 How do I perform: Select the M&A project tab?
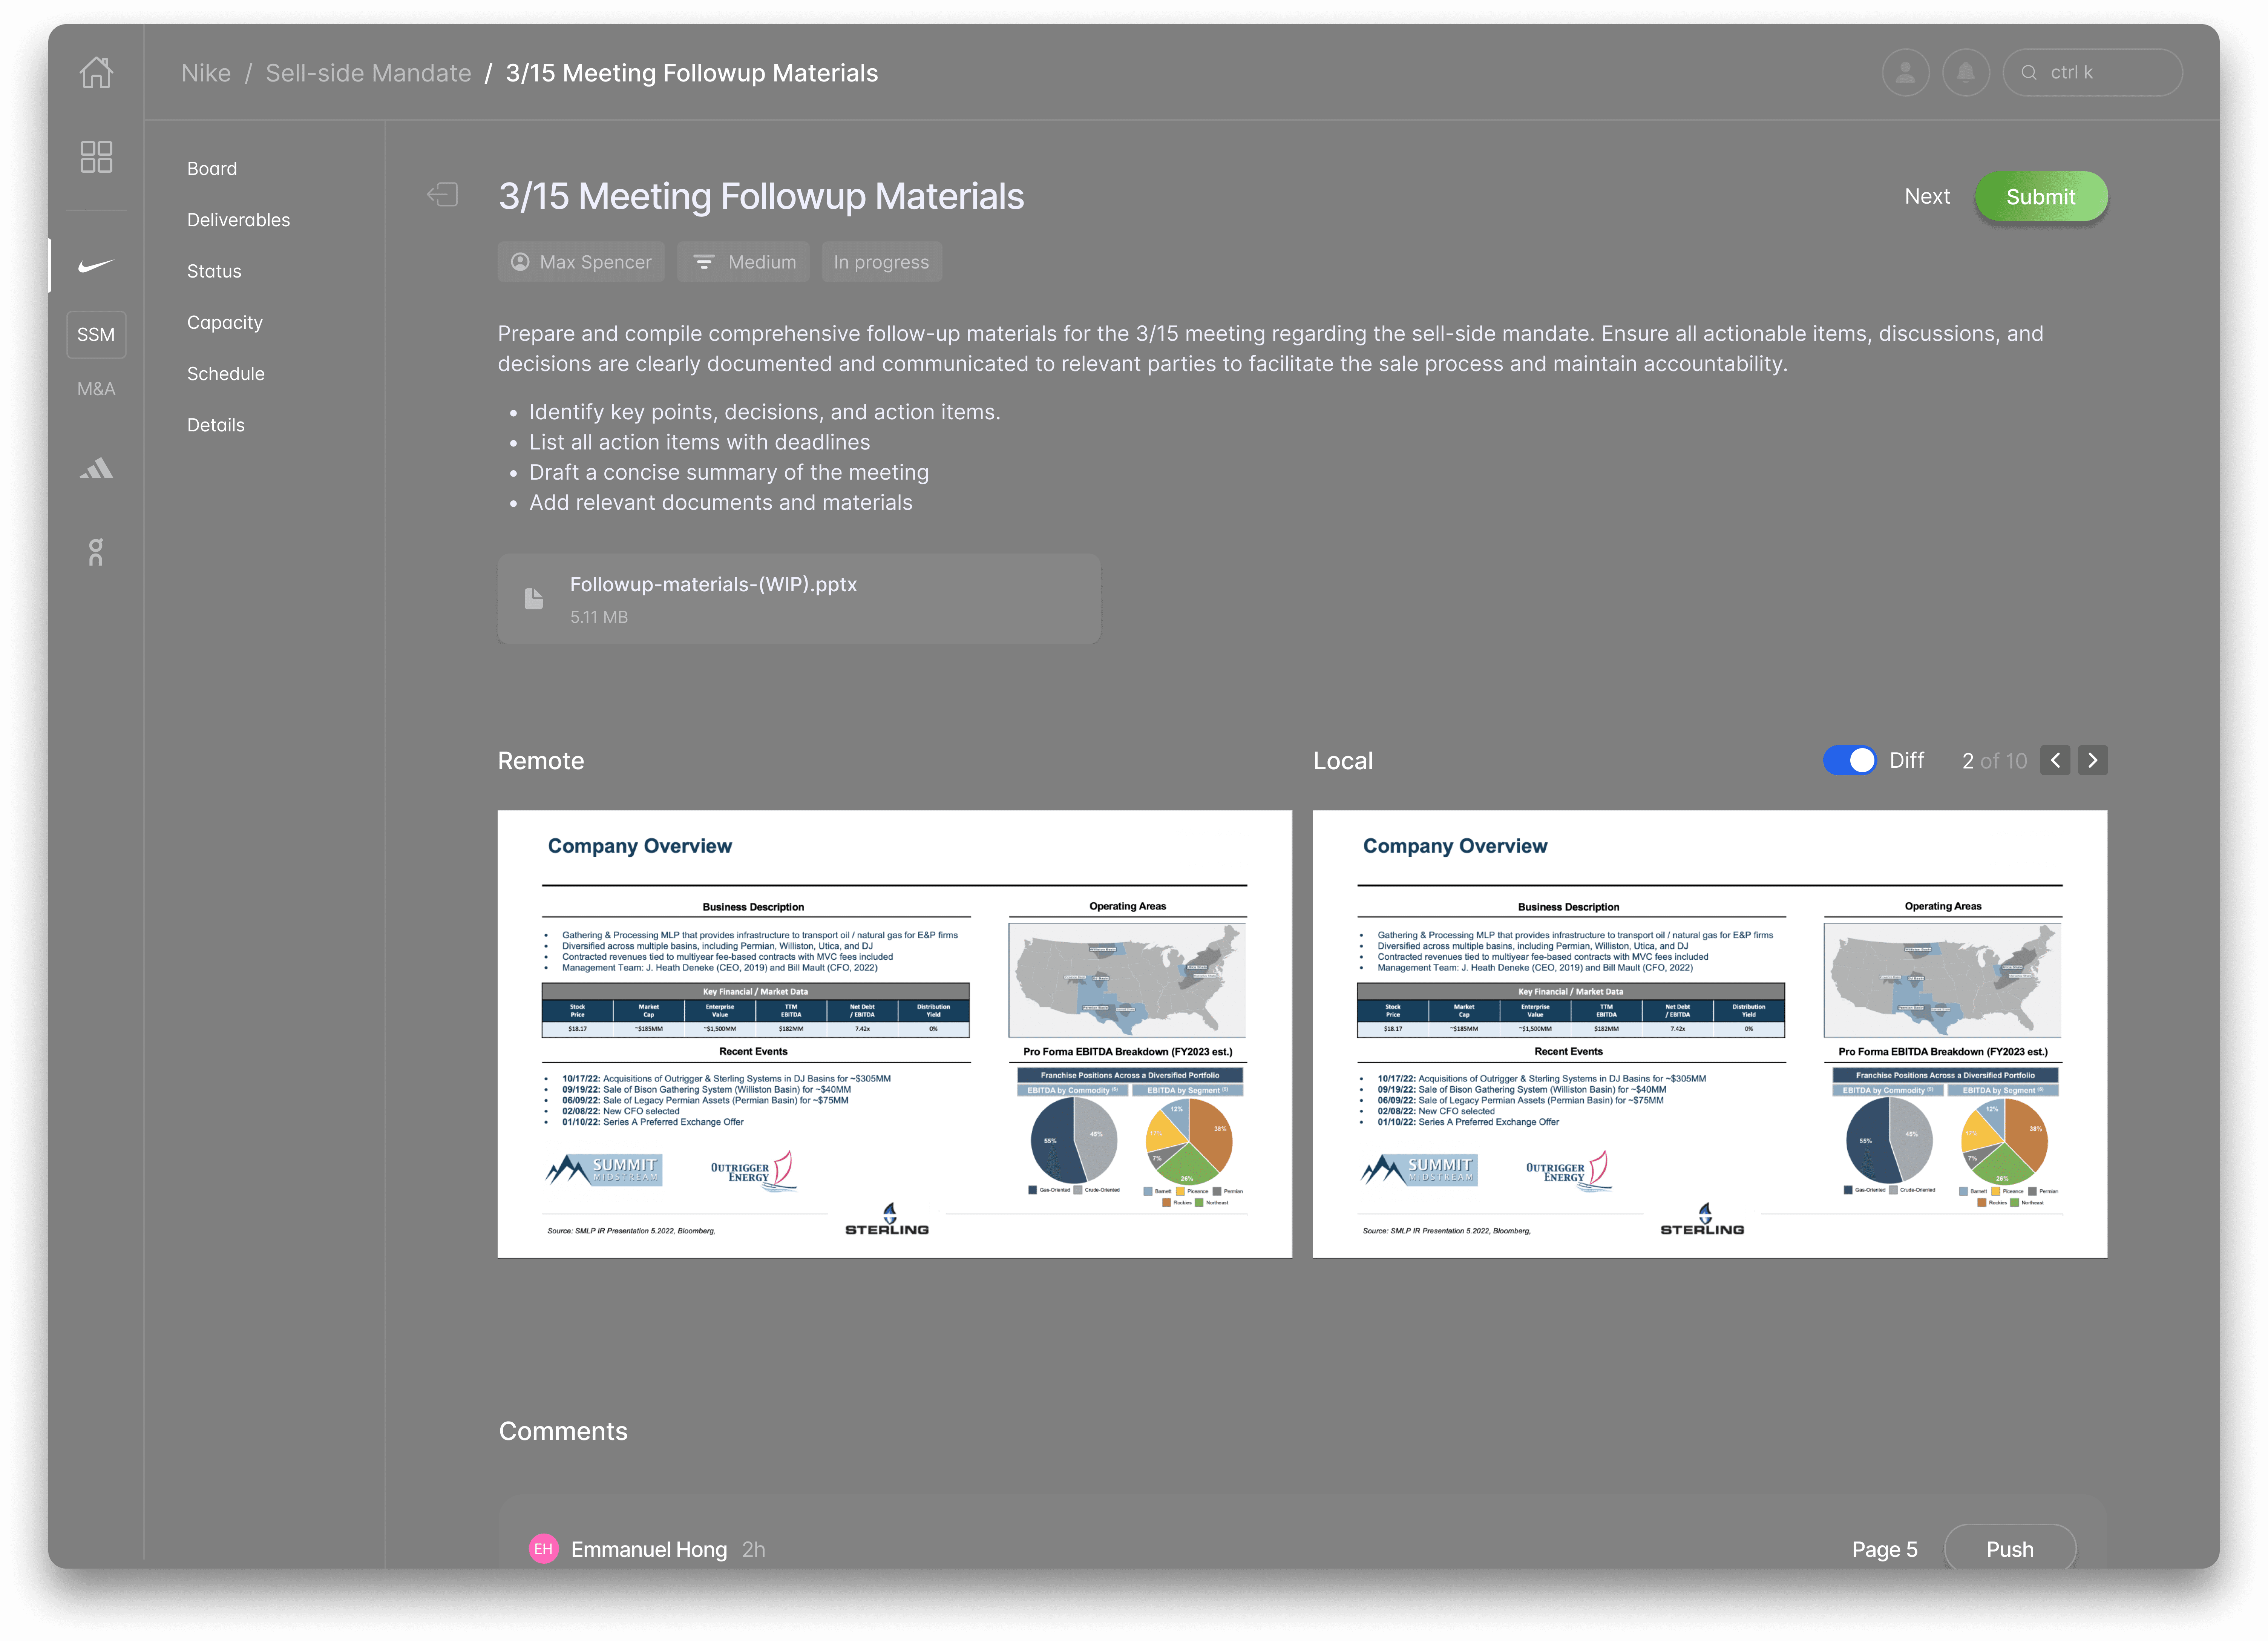(x=96, y=389)
